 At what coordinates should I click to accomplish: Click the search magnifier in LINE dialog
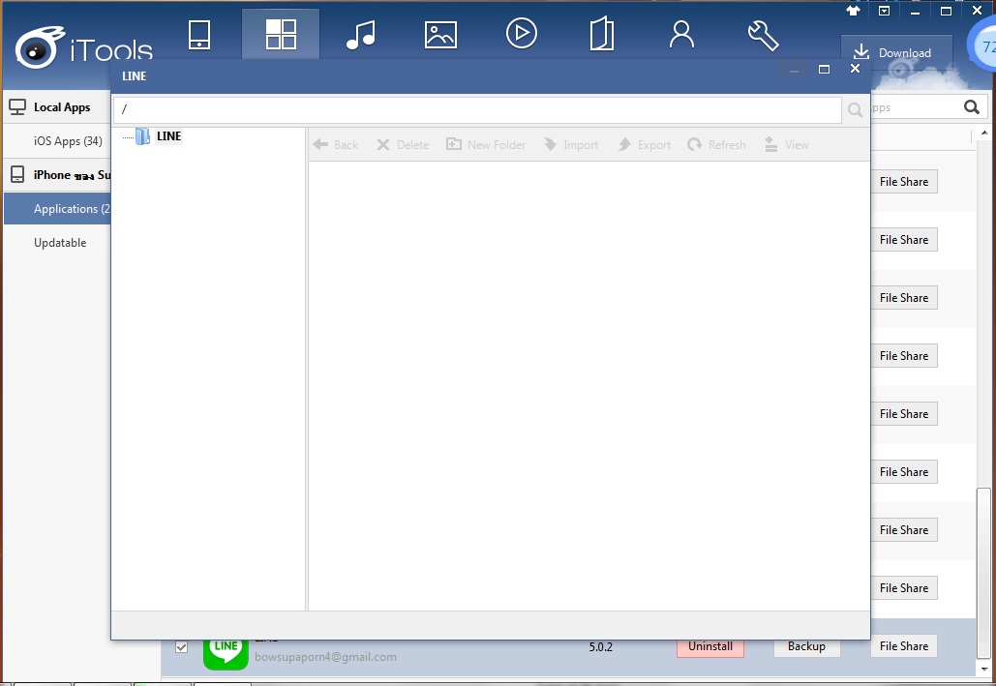click(855, 110)
